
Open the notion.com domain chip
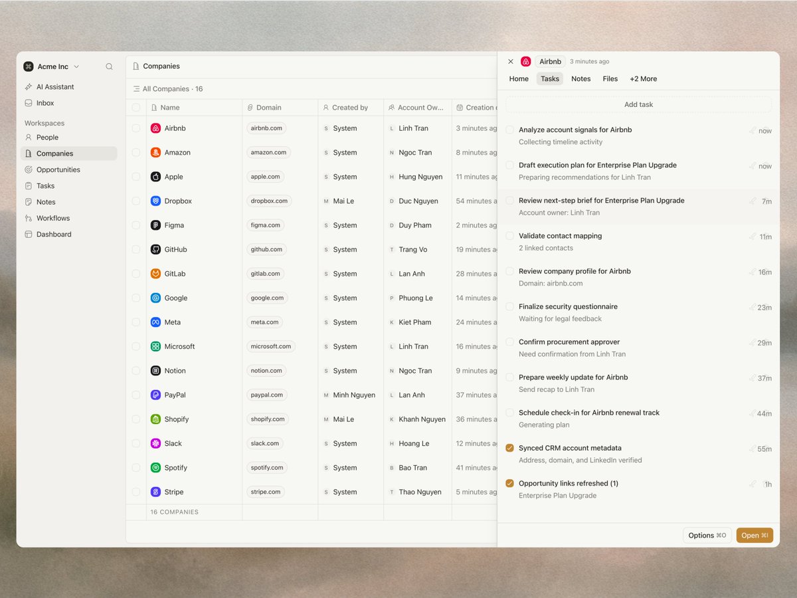pyautogui.click(x=266, y=371)
